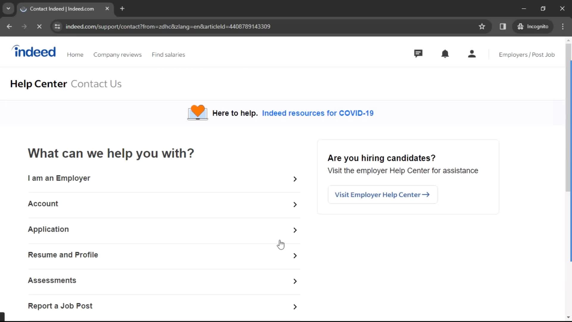Open Employers / Post Job link
This screenshot has width=572, height=322.
527,55
